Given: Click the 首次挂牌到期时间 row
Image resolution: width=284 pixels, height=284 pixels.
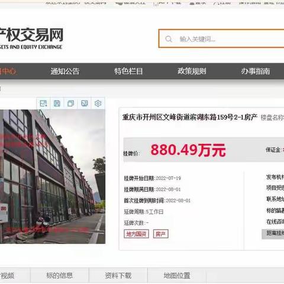Looking at the screenshot, I should (x=157, y=201).
